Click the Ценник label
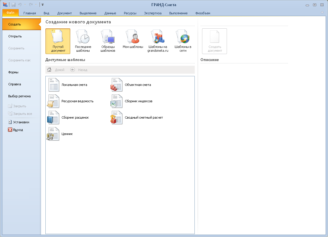This screenshot has width=328, height=237. coord(67,134)
